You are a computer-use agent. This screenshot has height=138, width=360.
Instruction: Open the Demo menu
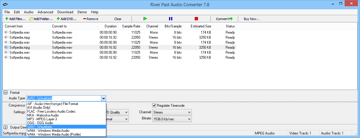(x=82, y=12)
